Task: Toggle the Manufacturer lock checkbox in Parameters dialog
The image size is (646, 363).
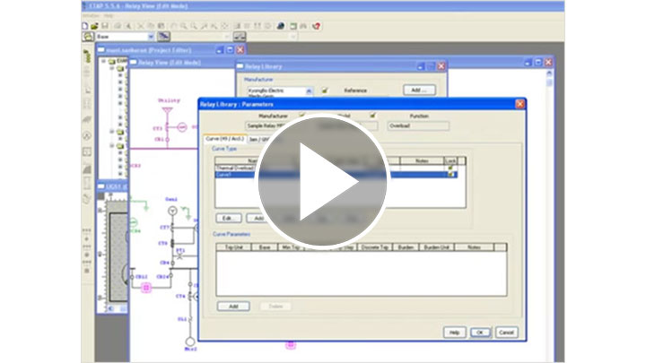Action: pos(301,116)
